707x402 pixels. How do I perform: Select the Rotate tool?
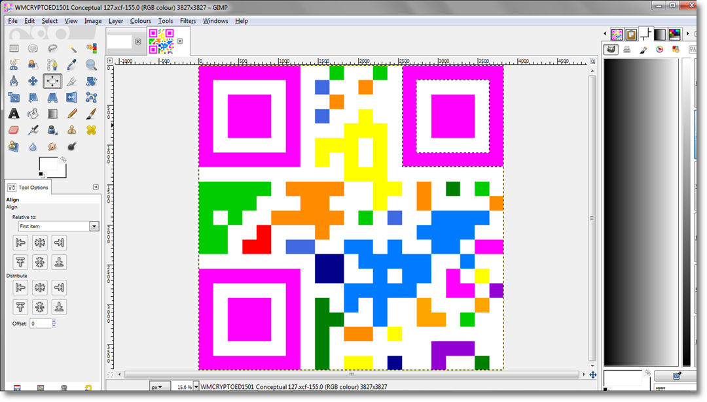click(91, 81)
